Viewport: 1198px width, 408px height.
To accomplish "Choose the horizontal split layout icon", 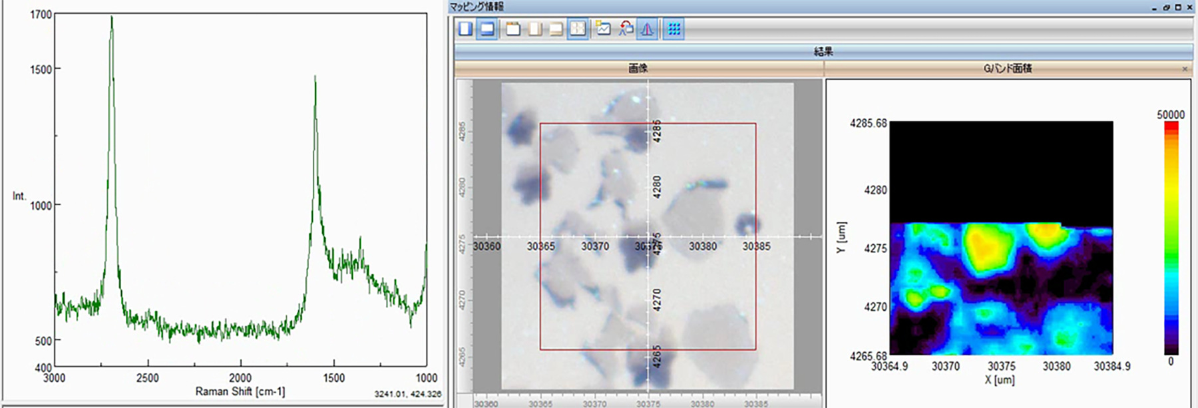I will click(556, 29).
